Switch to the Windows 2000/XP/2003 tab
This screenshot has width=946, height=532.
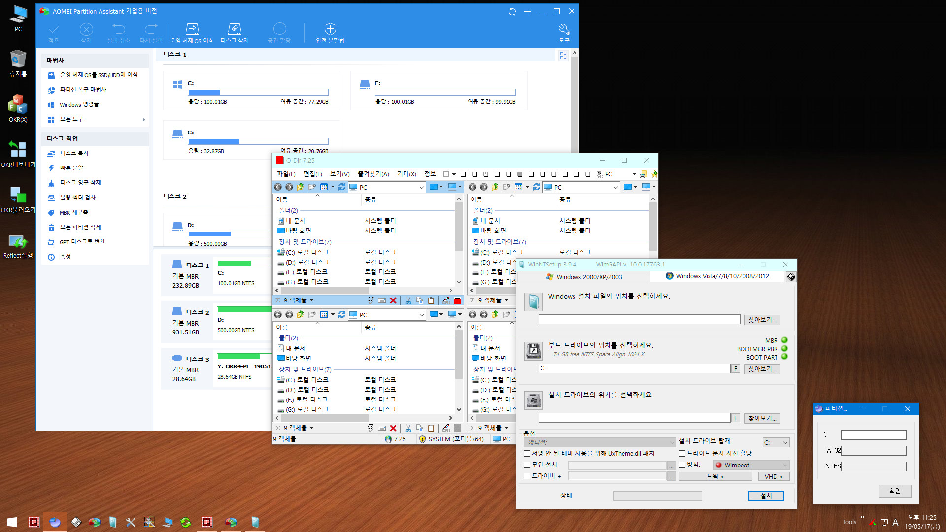pos(584,277)
